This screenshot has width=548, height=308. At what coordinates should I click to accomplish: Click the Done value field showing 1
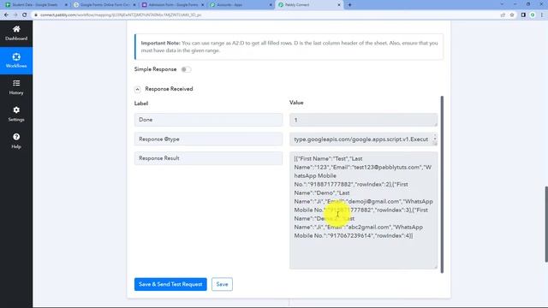363,120
